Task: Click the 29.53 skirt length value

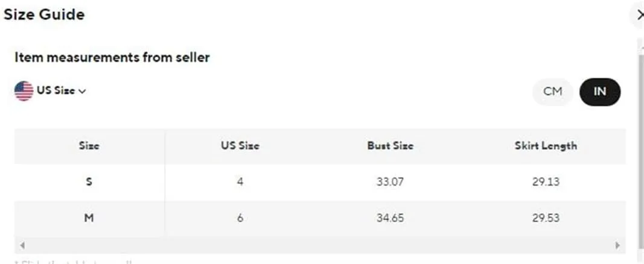Action: pyautogui.click(x=546, y=218)
